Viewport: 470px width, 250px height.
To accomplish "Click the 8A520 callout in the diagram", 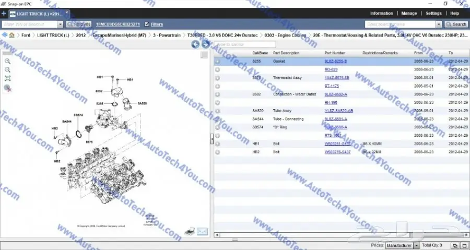I will click(x=142, y=103).
